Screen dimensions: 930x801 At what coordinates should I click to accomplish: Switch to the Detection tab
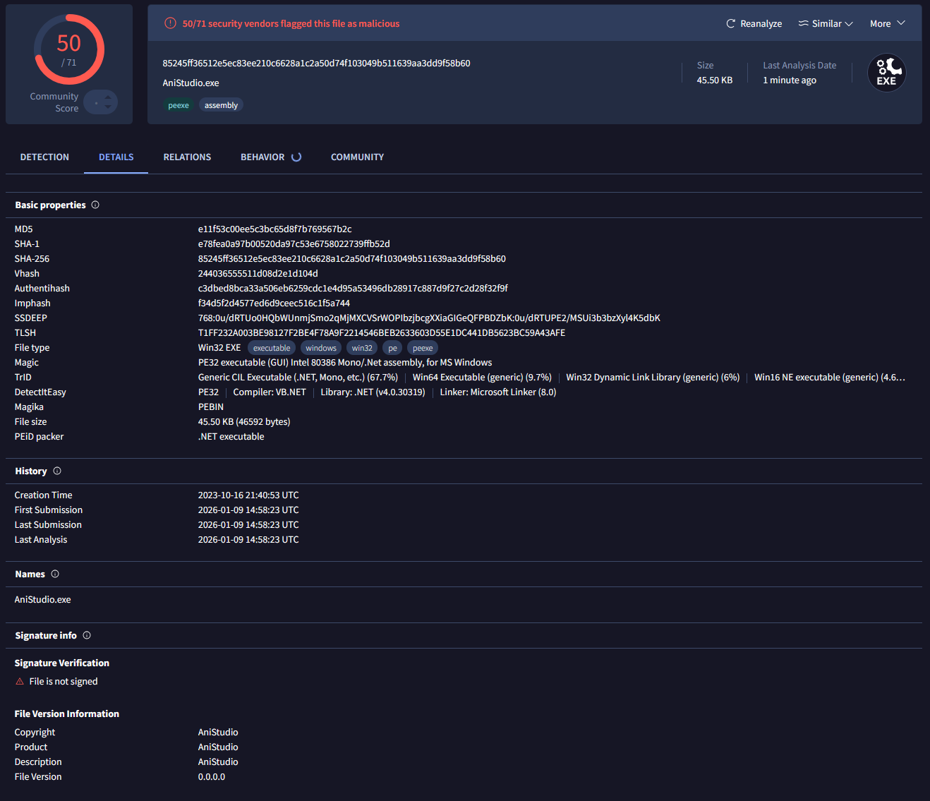tap(44, 157)
